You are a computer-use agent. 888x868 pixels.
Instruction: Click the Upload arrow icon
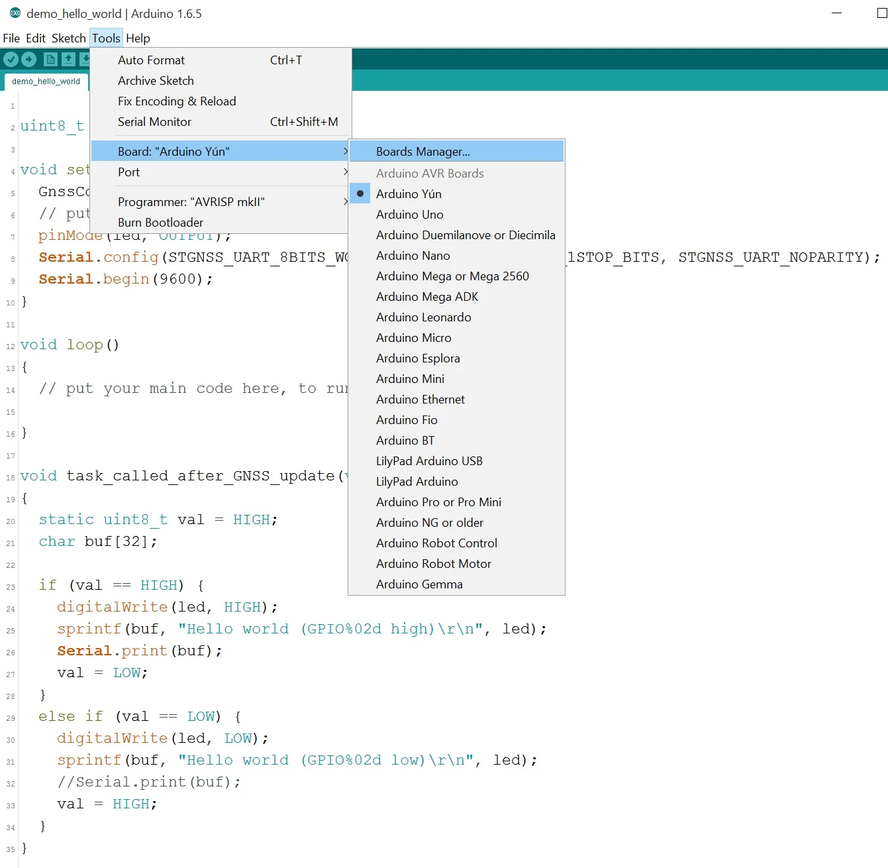pyautogui.click(x=29, y=59)
